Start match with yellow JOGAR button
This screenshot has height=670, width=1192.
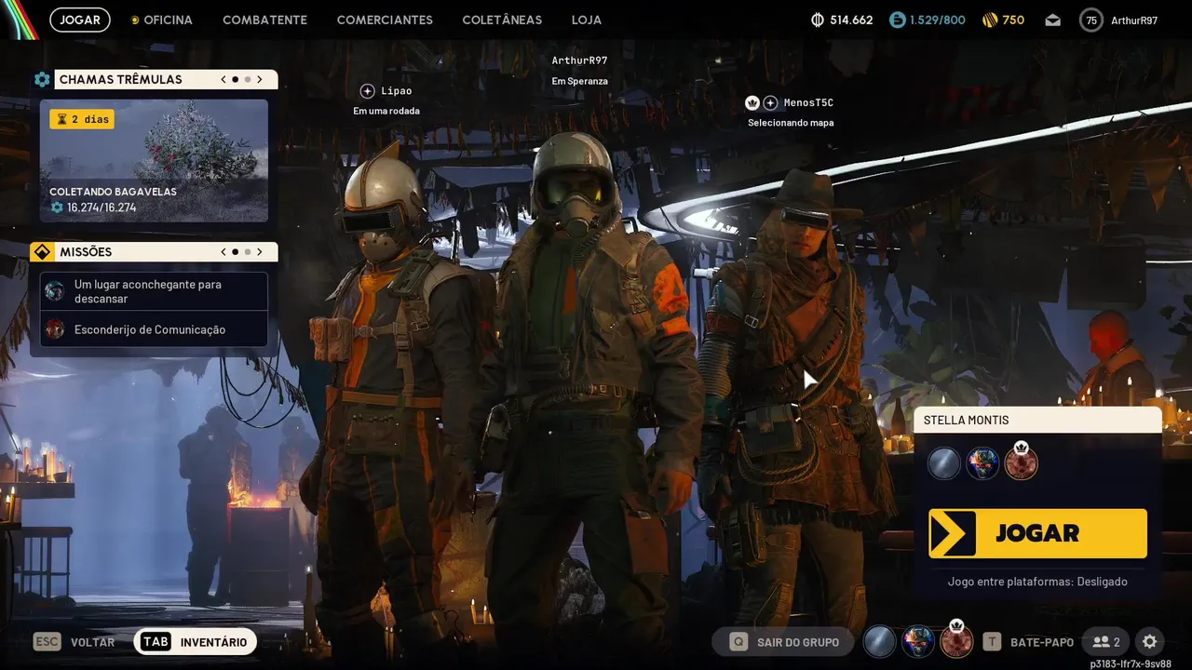[x=1037, y=533]
